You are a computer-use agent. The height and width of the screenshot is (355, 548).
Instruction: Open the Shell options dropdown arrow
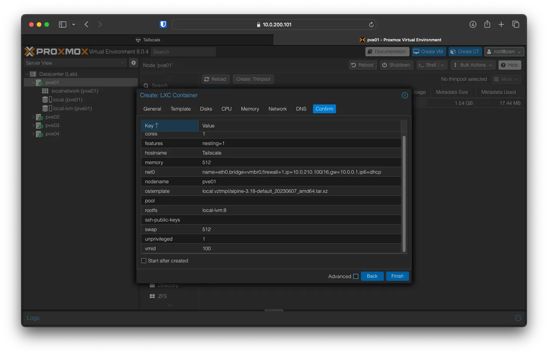pyautogui.click(x=443, y=65)
